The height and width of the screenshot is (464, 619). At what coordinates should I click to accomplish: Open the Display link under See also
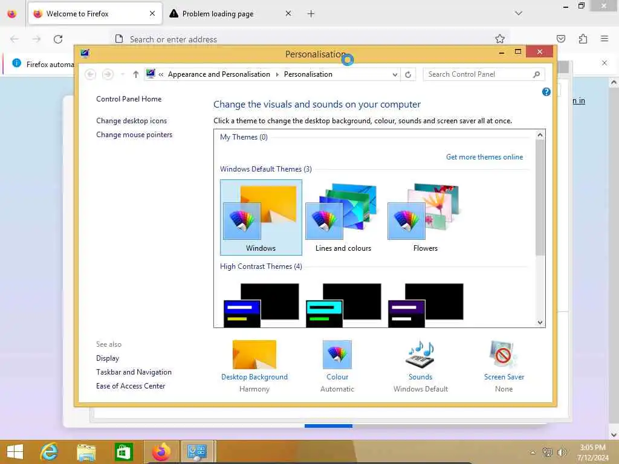pyautogui.click(x=108, y=358)
